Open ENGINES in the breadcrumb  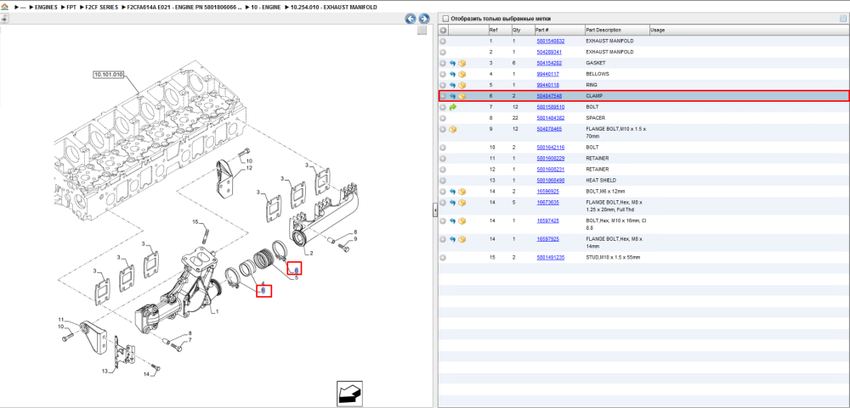(46, 8)
